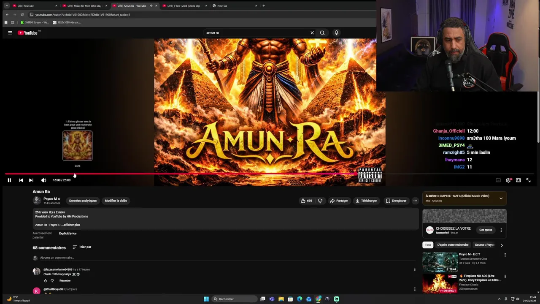540x304 pixels.
Task: Open the Psyco M - E.C.T video thumbnail
Action: 440,262
